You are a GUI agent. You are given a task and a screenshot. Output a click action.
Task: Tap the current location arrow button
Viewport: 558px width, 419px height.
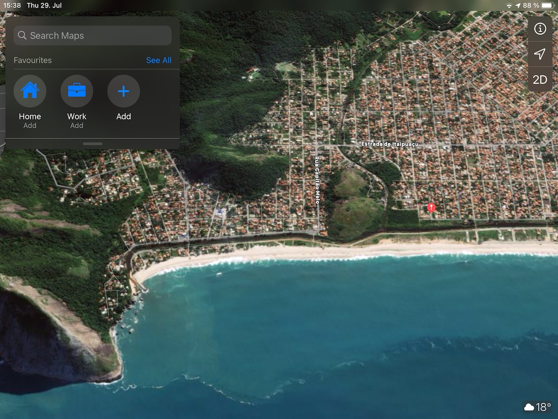(x=540, y=54)
